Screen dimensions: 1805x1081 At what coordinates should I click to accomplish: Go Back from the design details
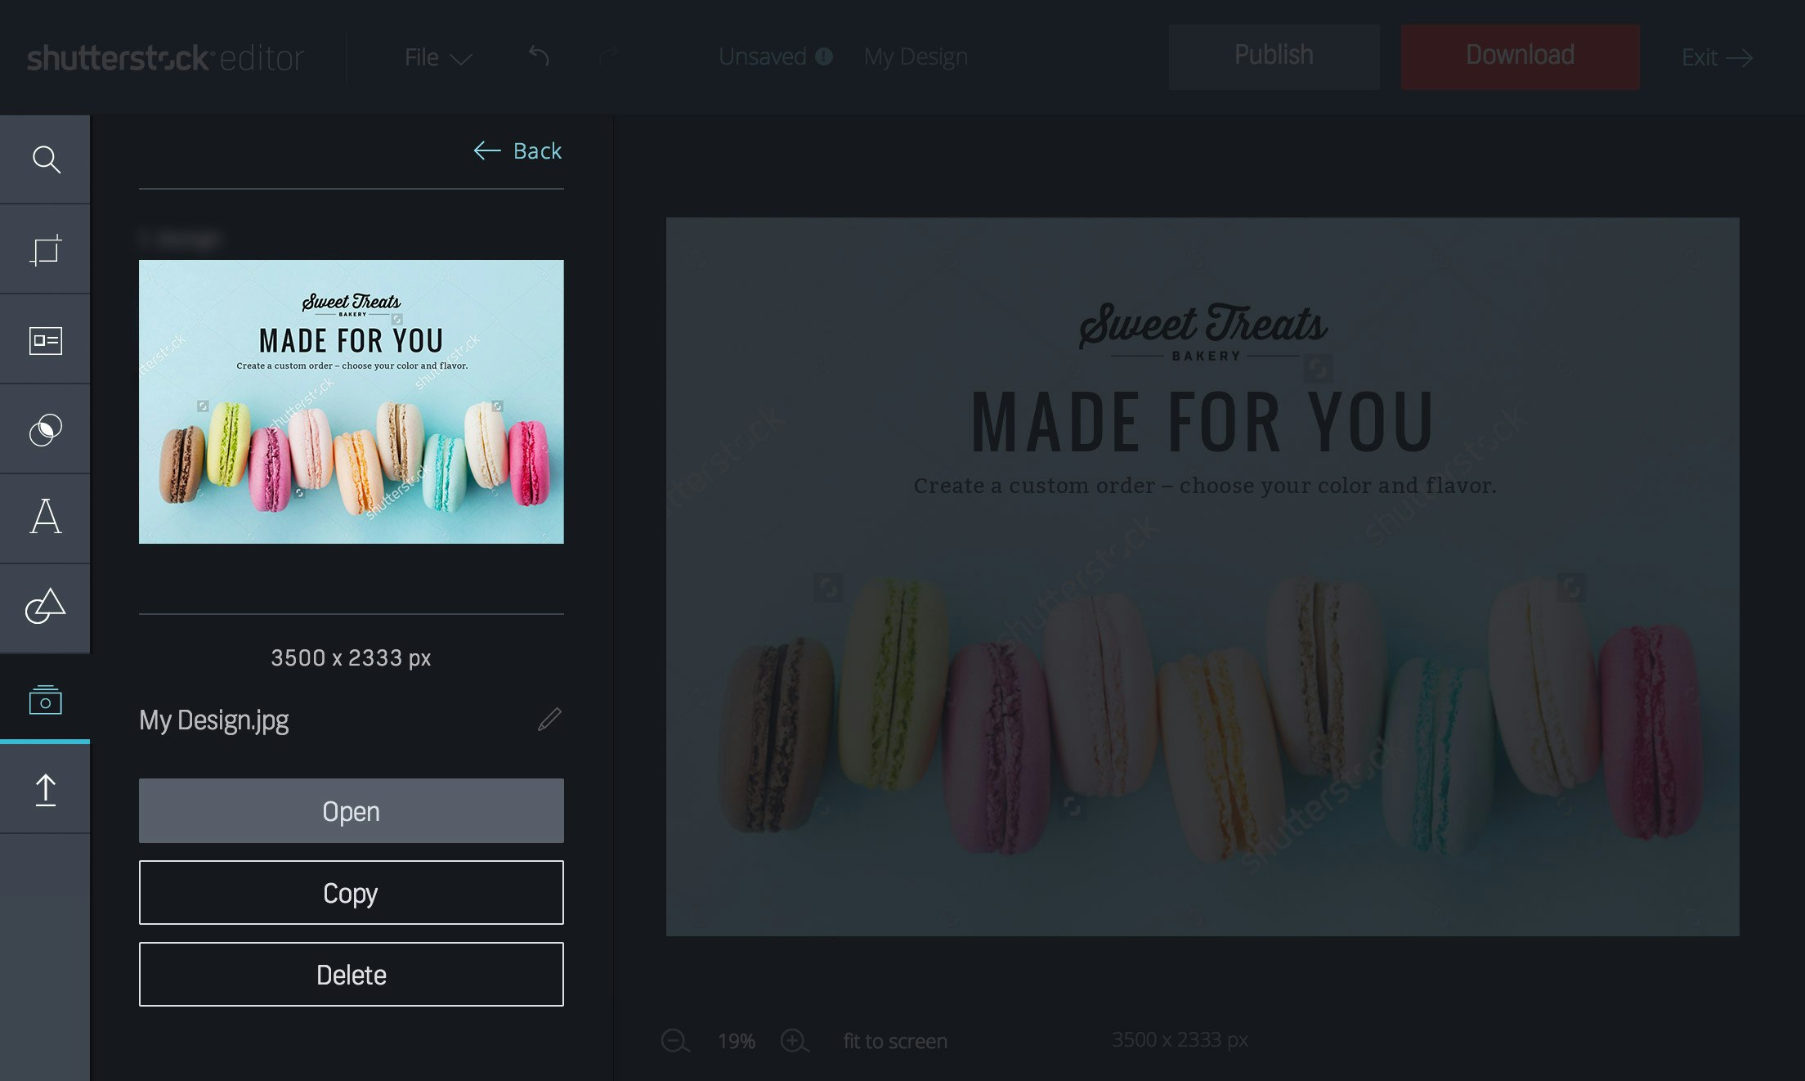pyautogui.click(x=517, y=150)
